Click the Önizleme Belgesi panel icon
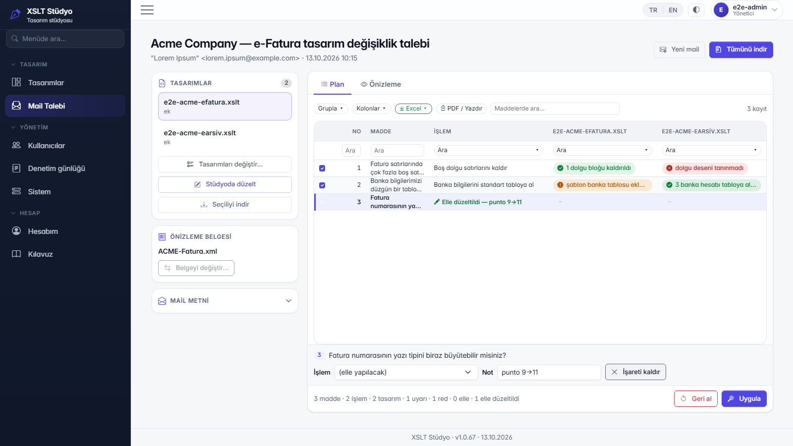This screenshot has height=446, width=793. (x=162, y=237)
